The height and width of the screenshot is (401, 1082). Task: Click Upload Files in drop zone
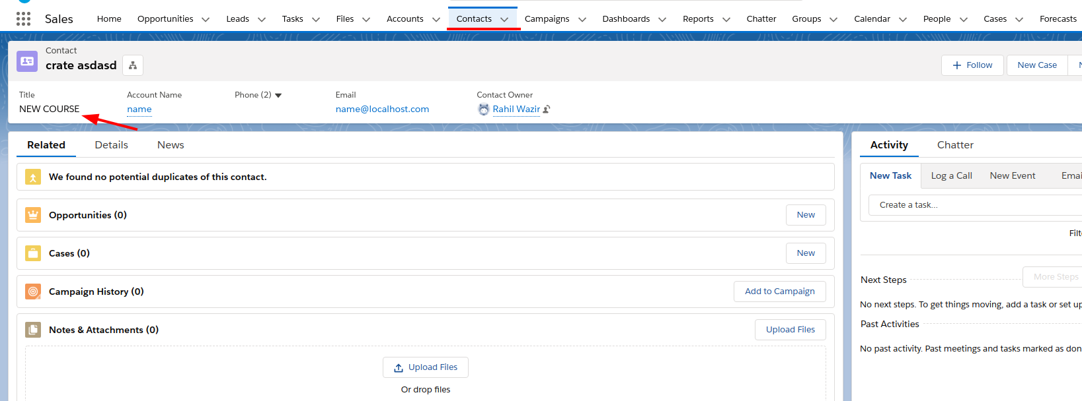click(426, 367)
